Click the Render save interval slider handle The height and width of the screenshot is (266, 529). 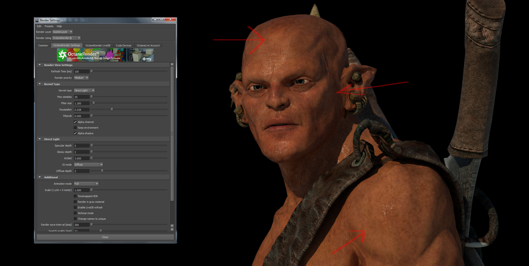click(92, 225)
